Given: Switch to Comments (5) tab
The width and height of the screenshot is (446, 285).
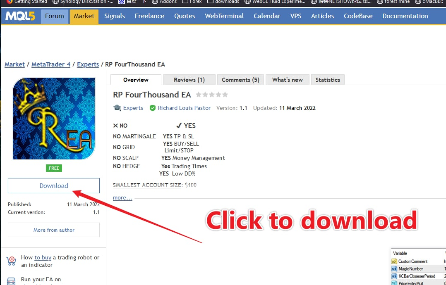Looking at the screenshot, I should pos(241,80).
